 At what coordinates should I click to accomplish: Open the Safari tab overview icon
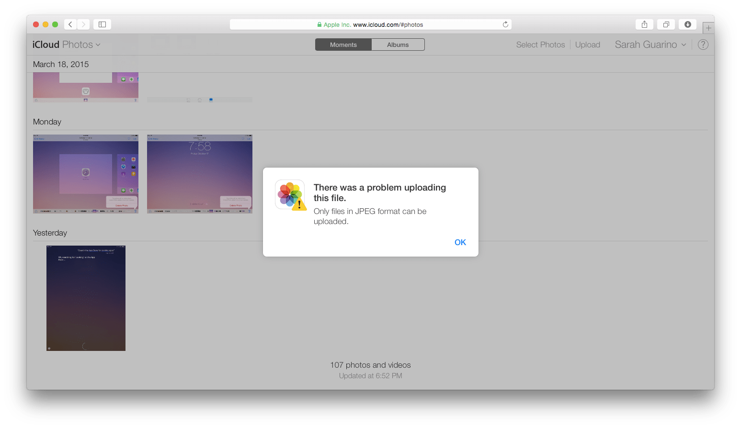pos(666,24)
